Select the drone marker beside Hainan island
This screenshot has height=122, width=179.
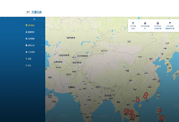click(x=138, y=100)
